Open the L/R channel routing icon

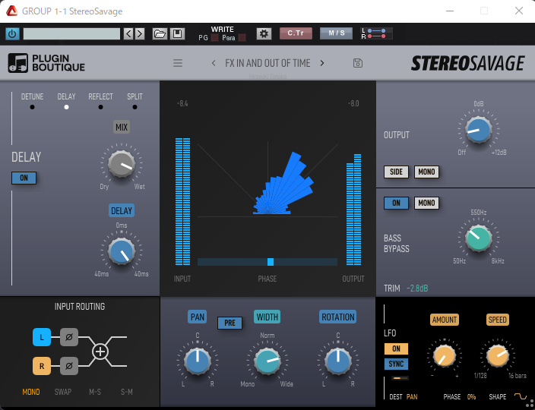coord(376,33)
